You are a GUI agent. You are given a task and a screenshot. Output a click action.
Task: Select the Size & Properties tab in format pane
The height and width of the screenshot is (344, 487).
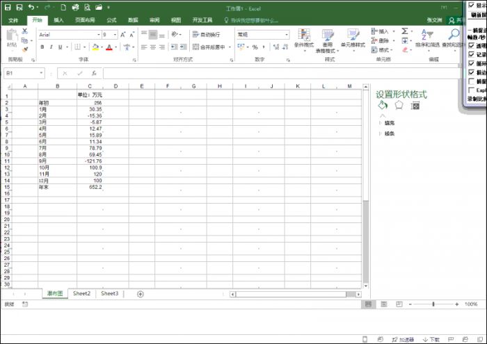[x=415, y=106]
